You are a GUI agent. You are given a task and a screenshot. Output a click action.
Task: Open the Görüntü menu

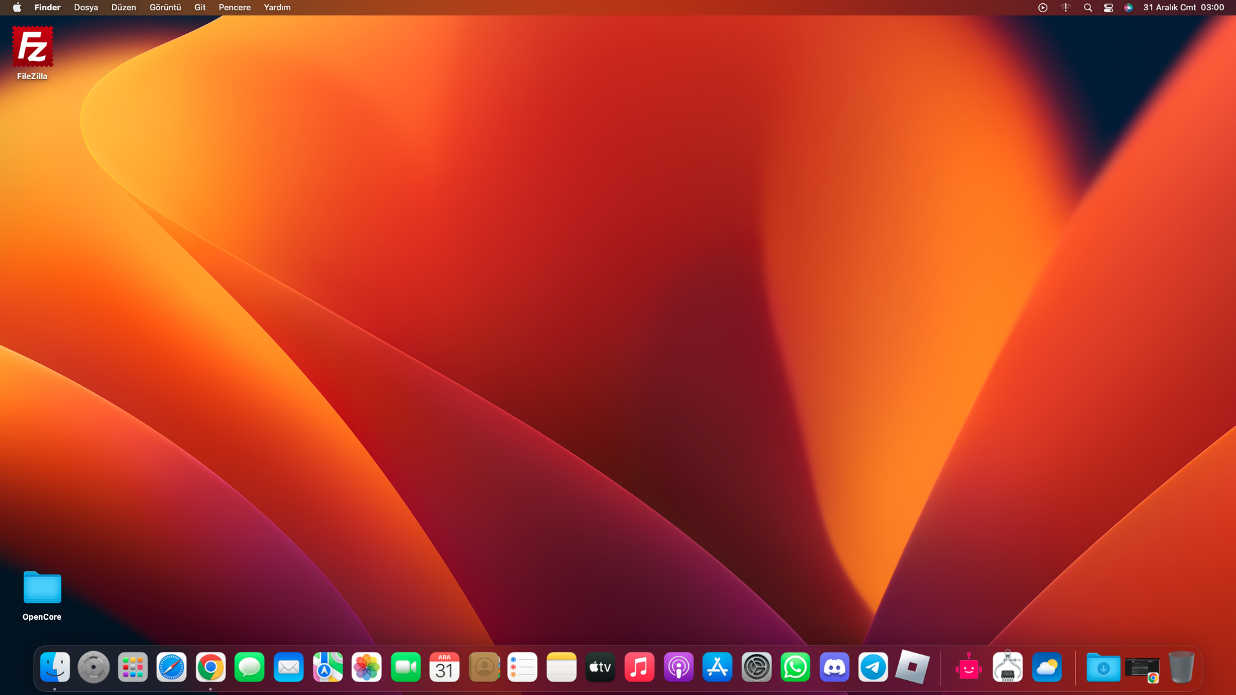tap(165, 8)
